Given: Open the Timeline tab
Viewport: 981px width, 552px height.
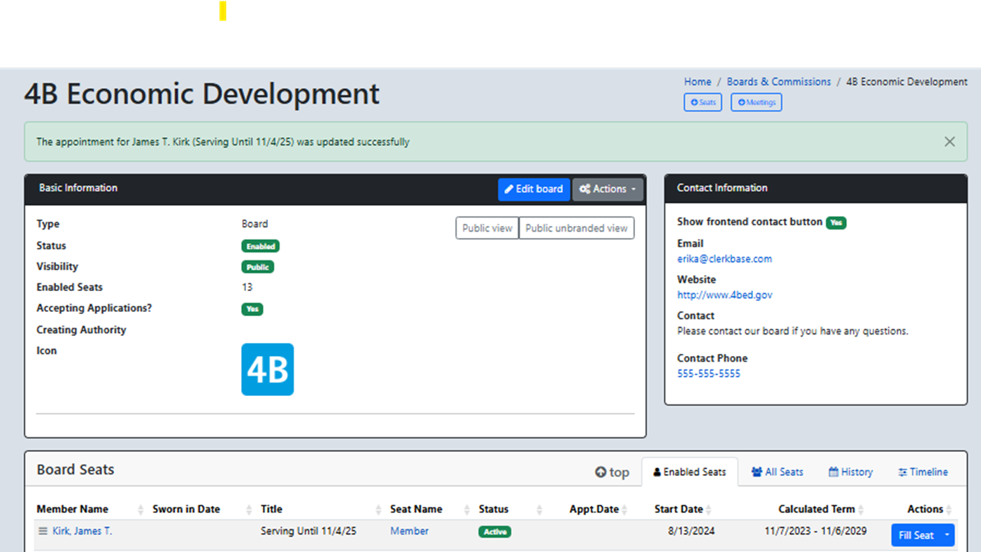Looking at the screenshot, I should pyautogui.click(x=923, y=472).
